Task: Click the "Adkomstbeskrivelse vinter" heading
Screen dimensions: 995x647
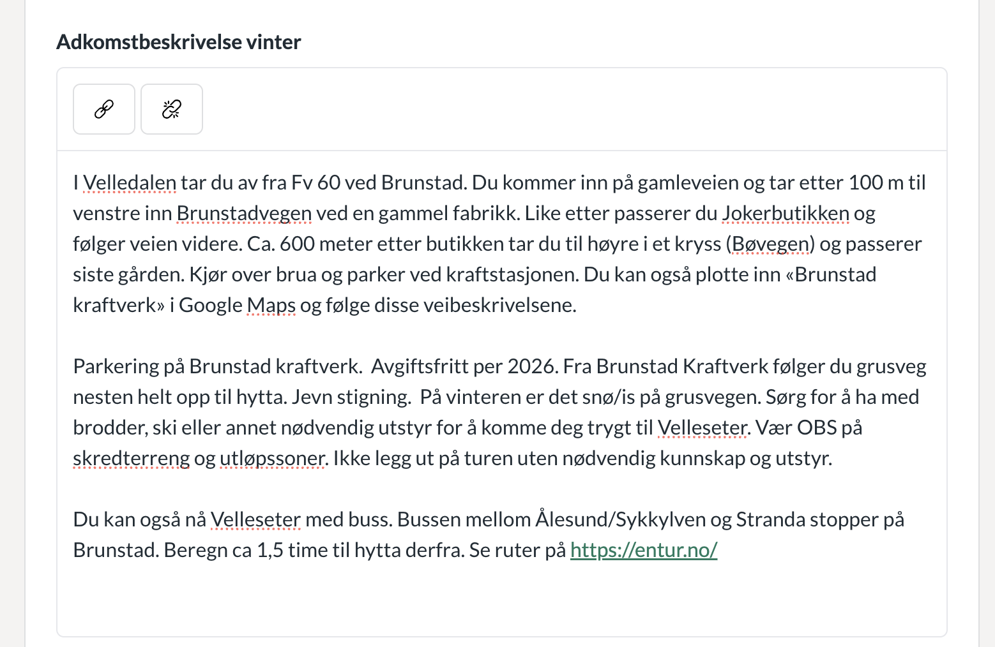Action: [179, 42]
